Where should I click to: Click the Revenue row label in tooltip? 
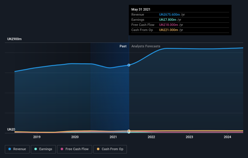[138, 14]
